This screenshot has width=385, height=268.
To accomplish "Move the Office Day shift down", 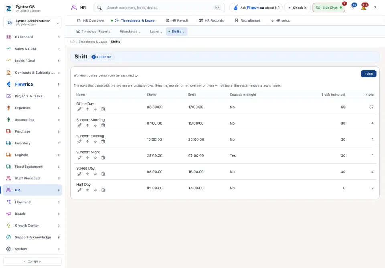I will (95, 109).
